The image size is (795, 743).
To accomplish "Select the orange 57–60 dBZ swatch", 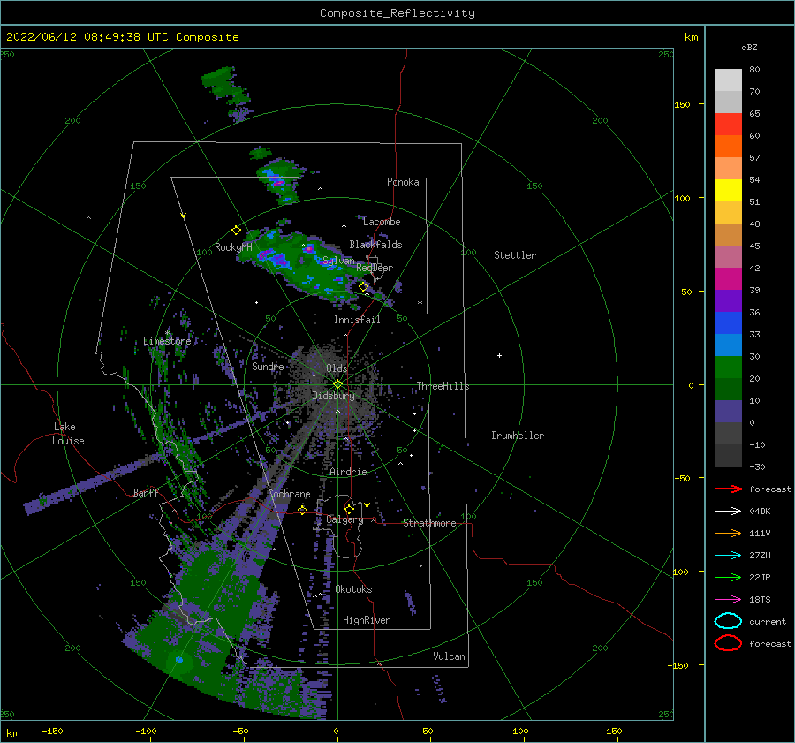I will pos(728,147).
